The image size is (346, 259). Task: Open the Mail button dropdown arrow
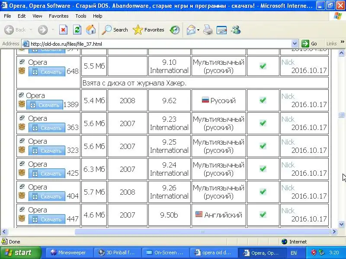pyautogui.click(x=198, y=30)
